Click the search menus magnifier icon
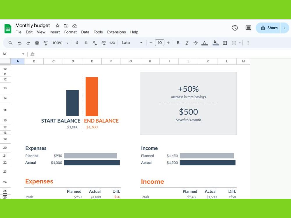 10,43
